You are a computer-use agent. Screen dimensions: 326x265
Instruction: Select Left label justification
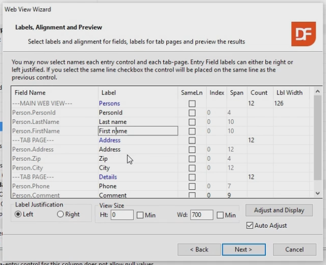coord(19,215)
